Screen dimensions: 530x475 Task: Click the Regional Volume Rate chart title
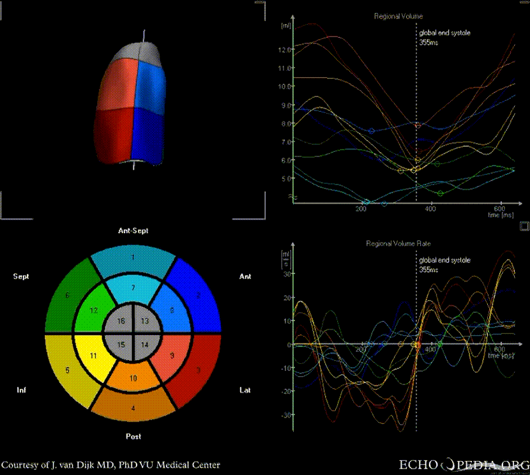pos(398,243)
